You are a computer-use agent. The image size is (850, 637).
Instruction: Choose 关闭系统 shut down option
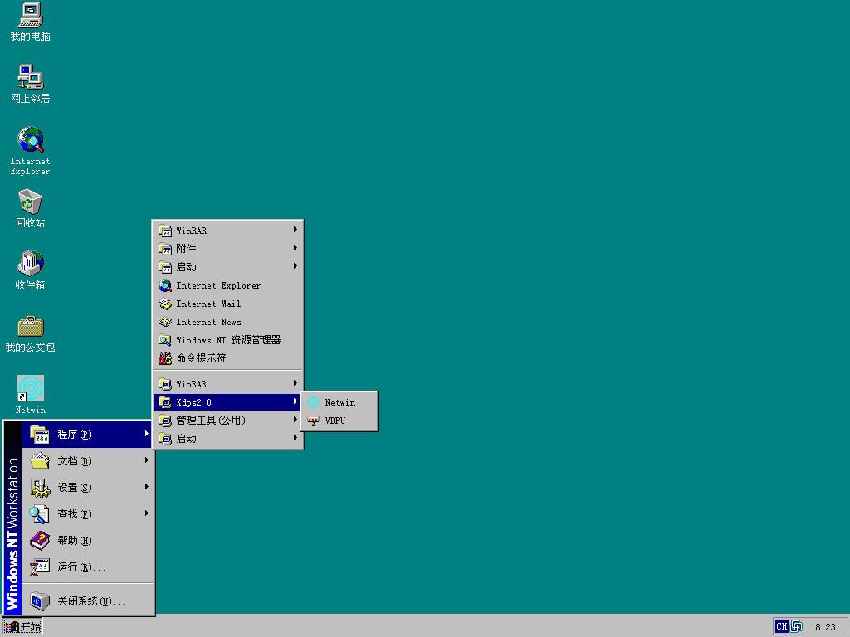pos(90,601)
